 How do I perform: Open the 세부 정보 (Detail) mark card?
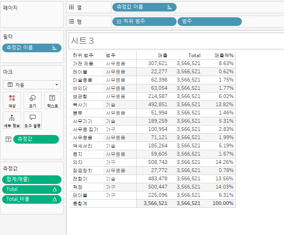[12, 120]
